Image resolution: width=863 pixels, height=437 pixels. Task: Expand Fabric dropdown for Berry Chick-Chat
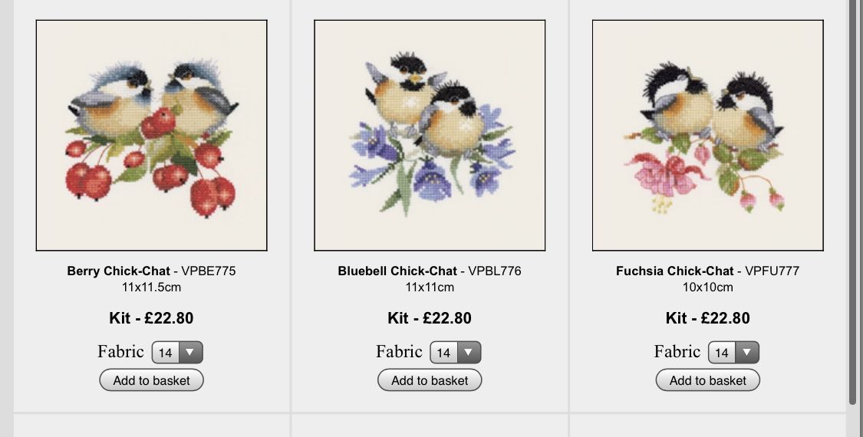coord(177,352)
